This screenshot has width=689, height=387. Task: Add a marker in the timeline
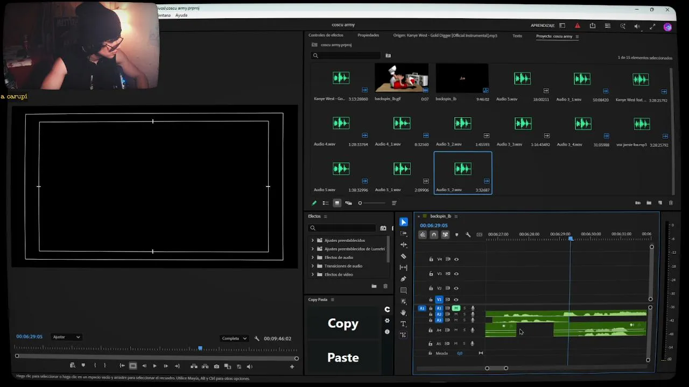(x=456, y=234)
